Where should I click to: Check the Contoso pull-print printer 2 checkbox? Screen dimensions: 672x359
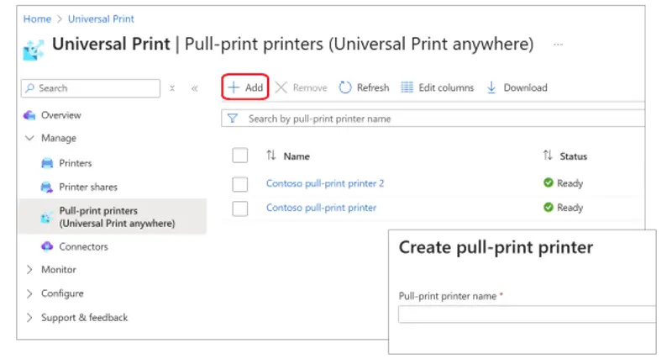(240, 184)
